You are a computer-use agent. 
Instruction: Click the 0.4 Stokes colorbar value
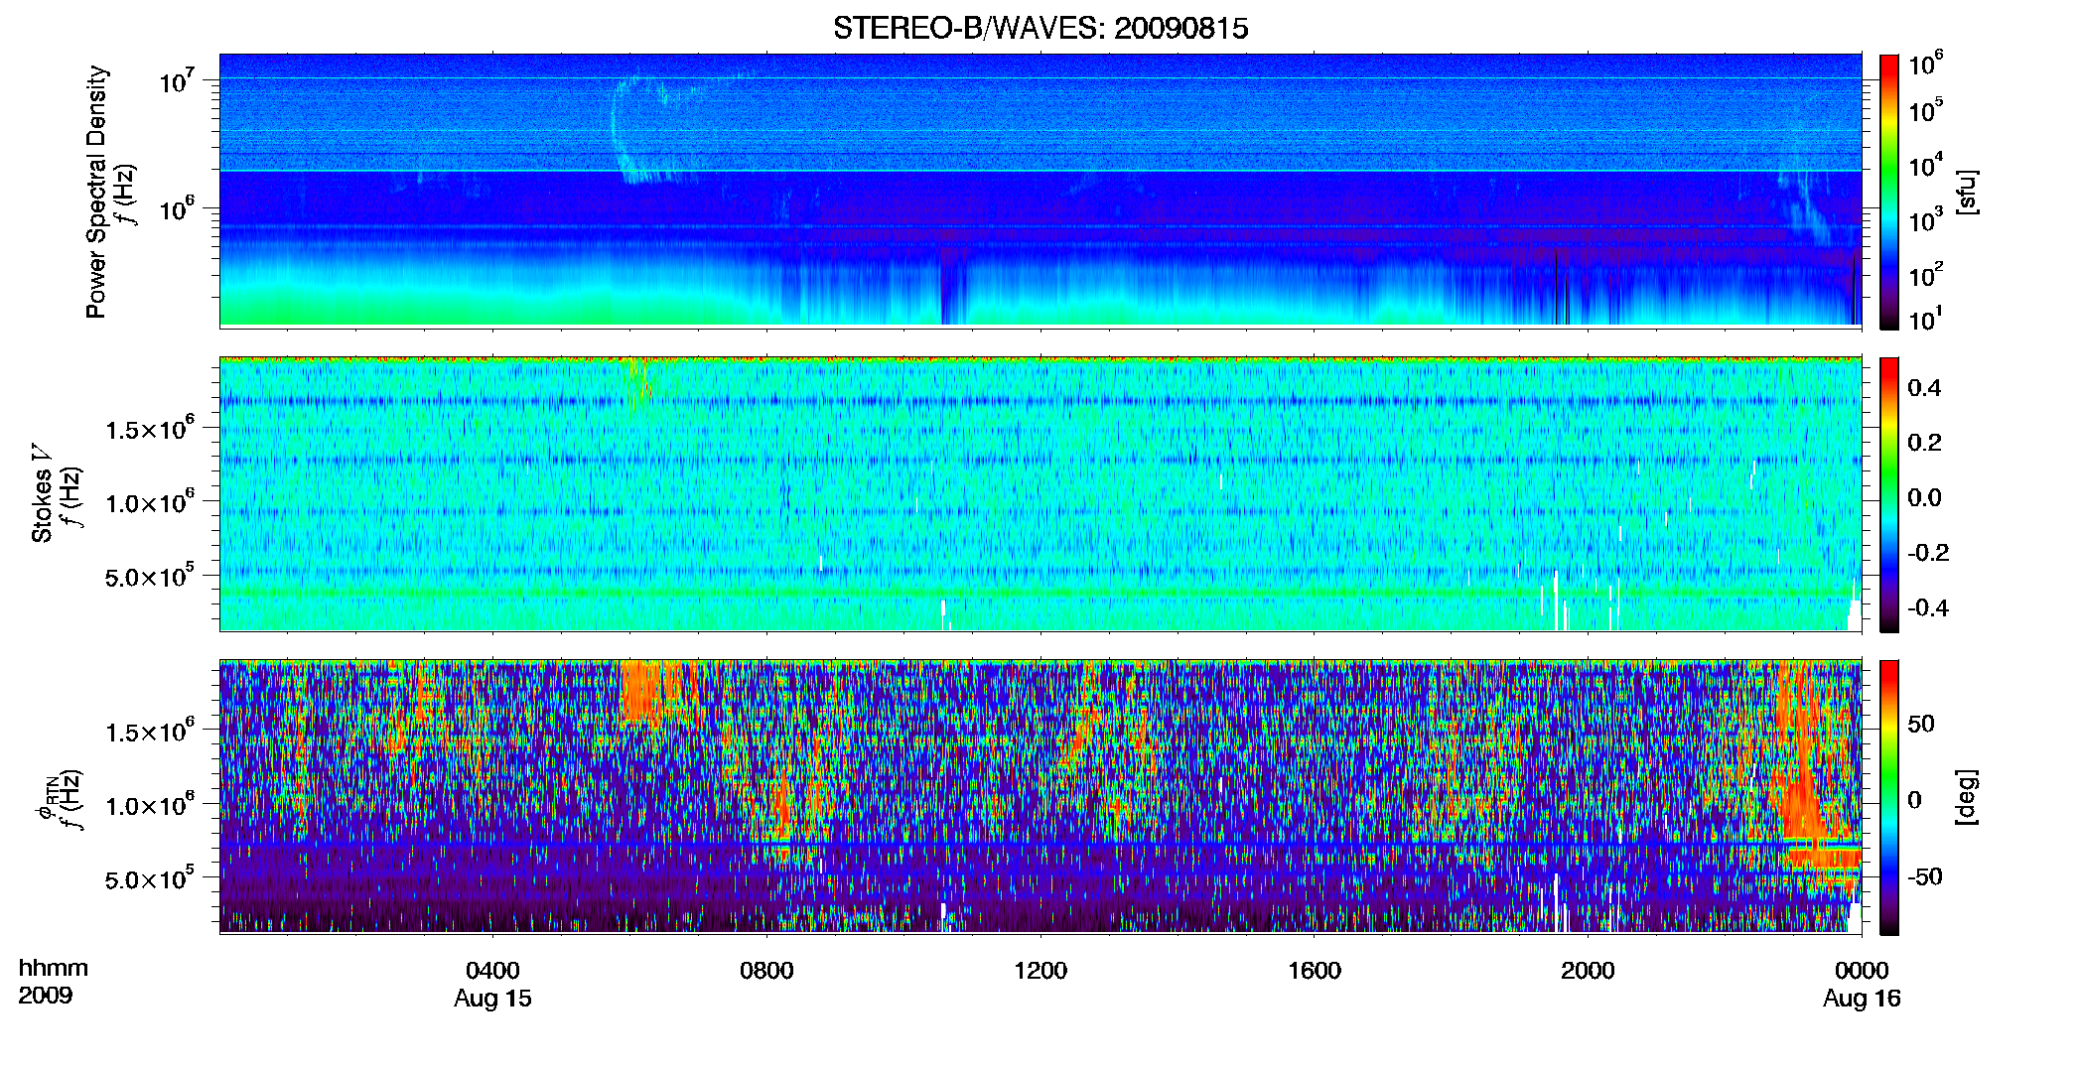tap(1924, 388)
